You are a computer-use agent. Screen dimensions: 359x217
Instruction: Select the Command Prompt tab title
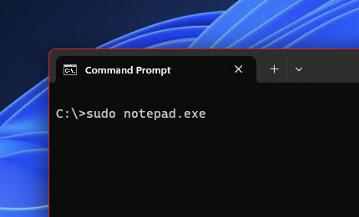(128, 70)
